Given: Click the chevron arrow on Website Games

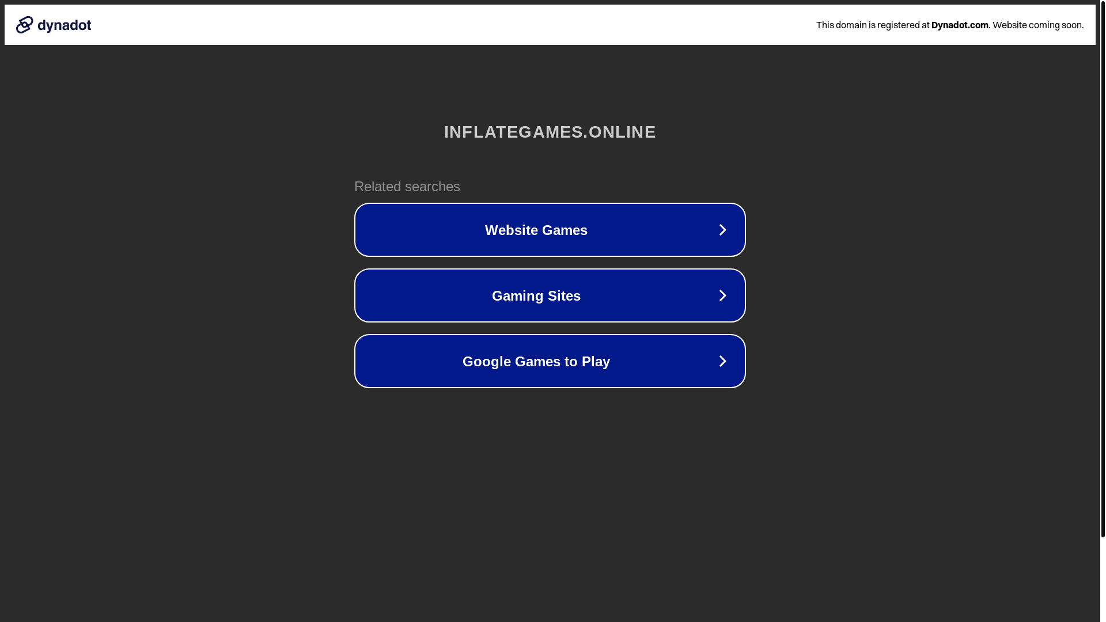Looking at the screenshot, I should (722, 230).
